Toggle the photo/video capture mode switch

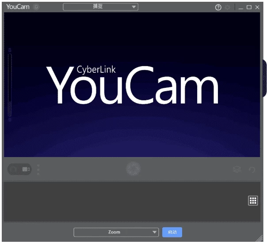19,169
